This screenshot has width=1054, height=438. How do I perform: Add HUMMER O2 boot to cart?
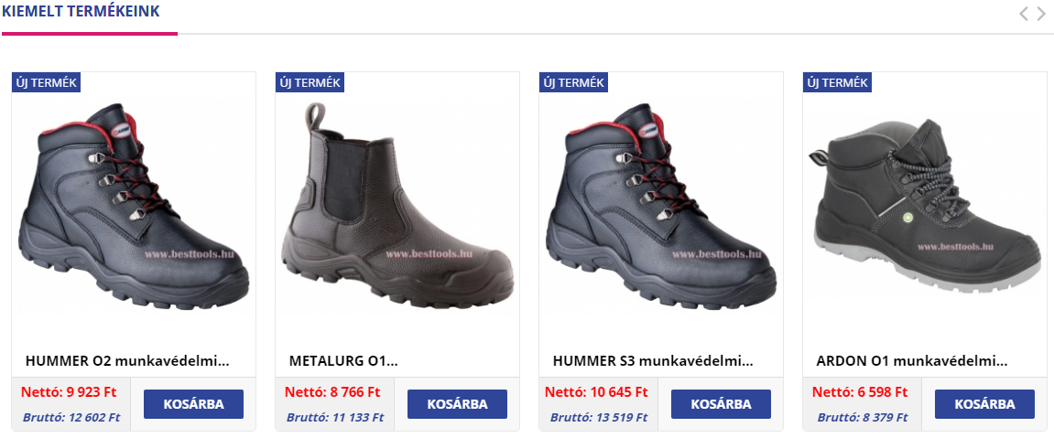[193, 404]
